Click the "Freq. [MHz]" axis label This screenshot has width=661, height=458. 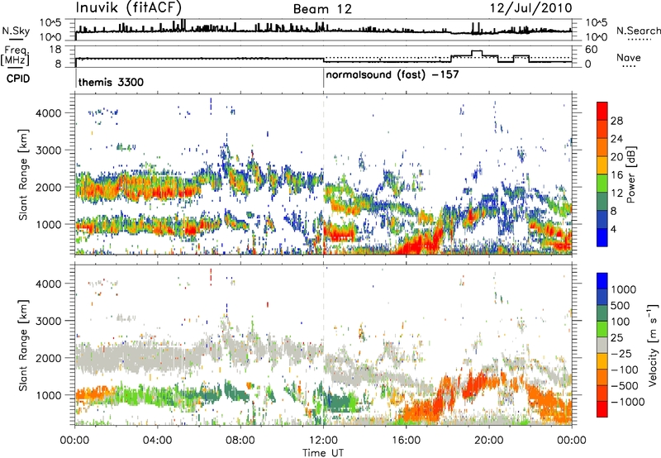(x=16, y=56)
